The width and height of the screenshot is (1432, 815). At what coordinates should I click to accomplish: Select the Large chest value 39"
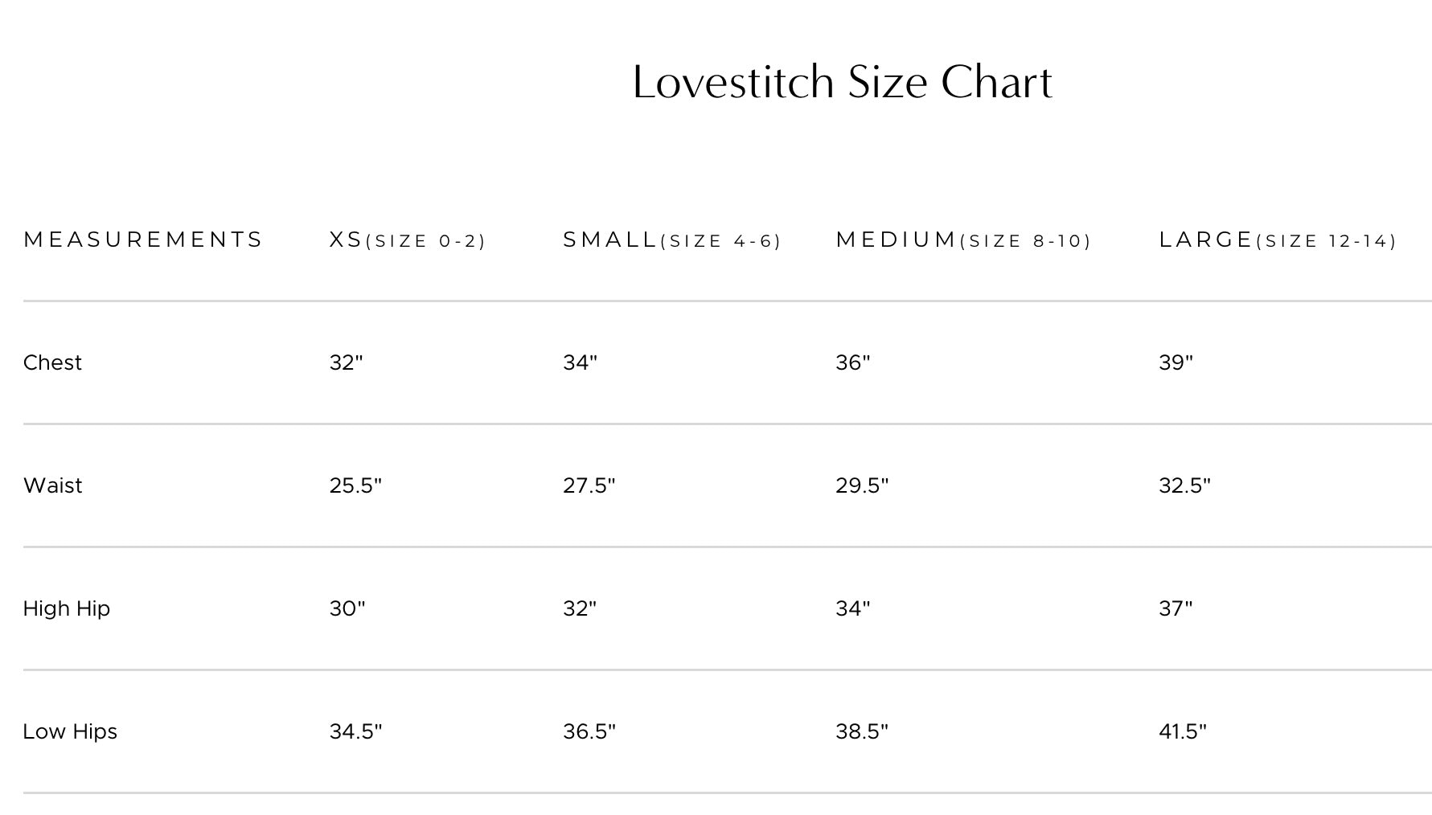point(1176,362)
